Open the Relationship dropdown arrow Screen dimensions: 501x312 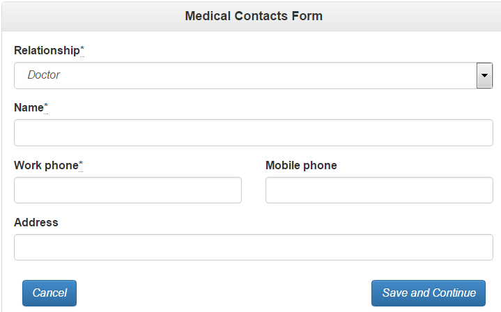(484, 75)
